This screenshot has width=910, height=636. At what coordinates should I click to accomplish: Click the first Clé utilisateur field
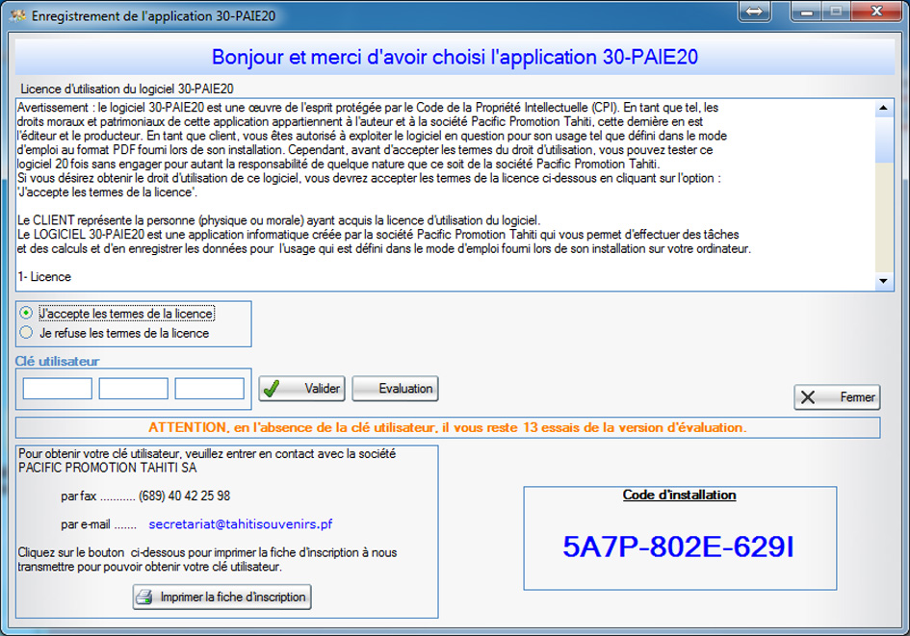(x=58, y=389)
